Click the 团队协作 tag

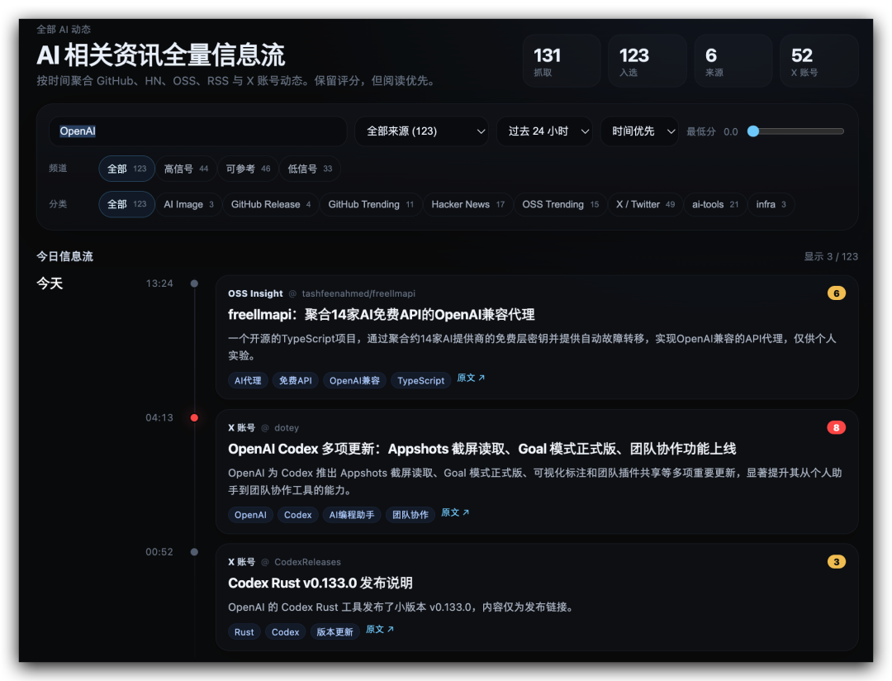point(410,515)
